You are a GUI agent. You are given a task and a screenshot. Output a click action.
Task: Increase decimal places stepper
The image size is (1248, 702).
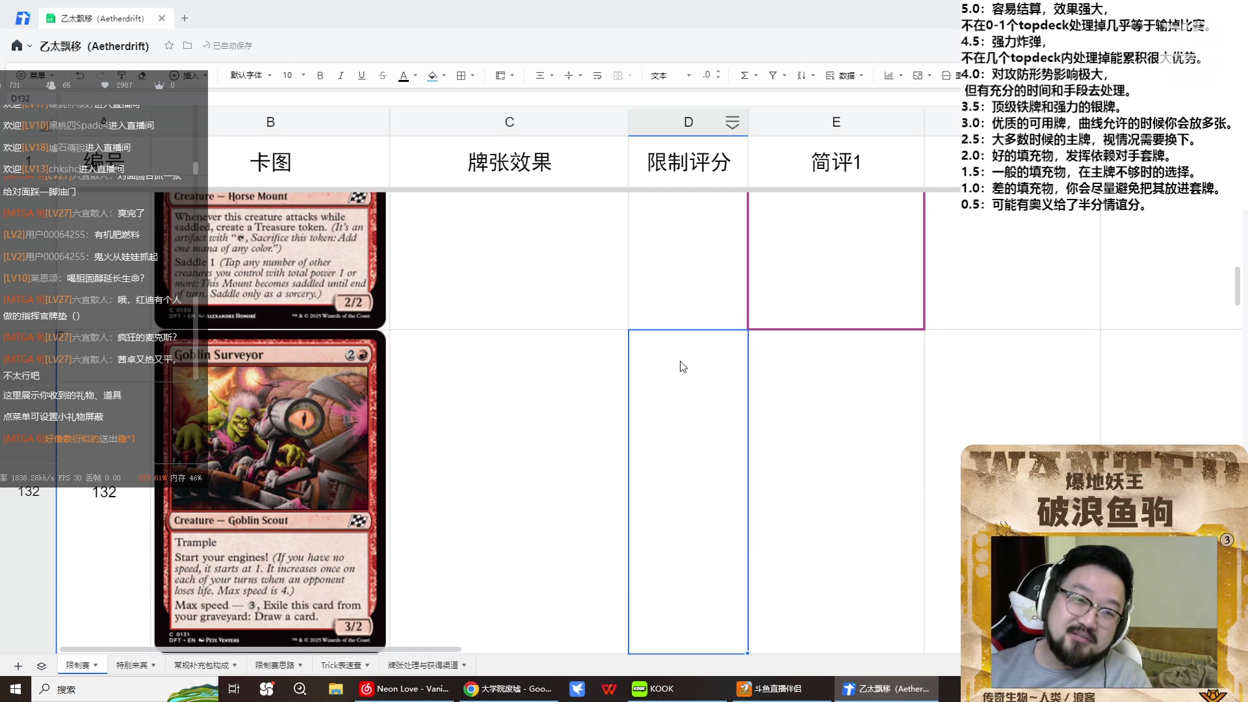(x=718, y=72)
